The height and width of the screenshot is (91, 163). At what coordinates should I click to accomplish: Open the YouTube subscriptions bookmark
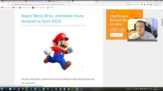pyautogui.click(x=25, y=8)
